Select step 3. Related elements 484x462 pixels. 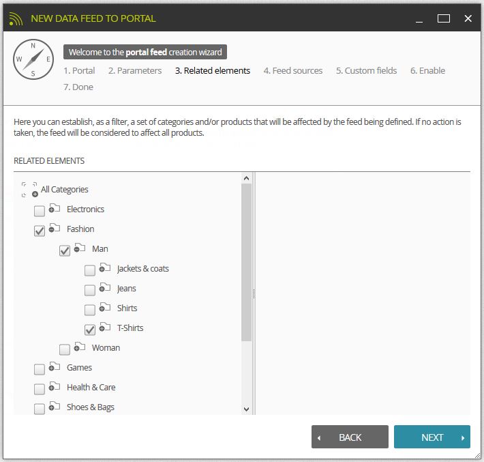(213, 71)
